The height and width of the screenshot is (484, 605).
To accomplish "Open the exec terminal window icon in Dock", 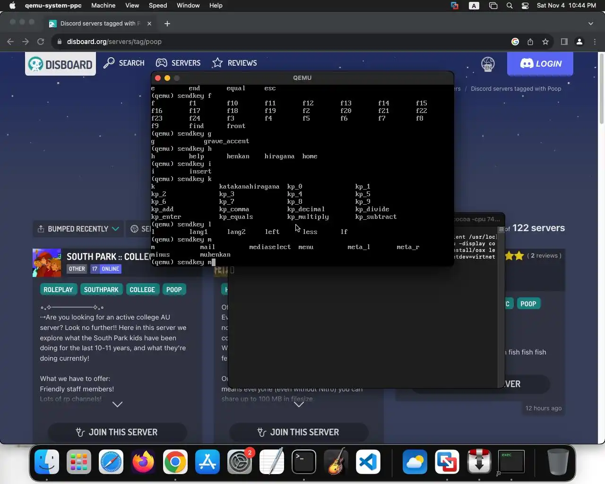I will 511,462.
